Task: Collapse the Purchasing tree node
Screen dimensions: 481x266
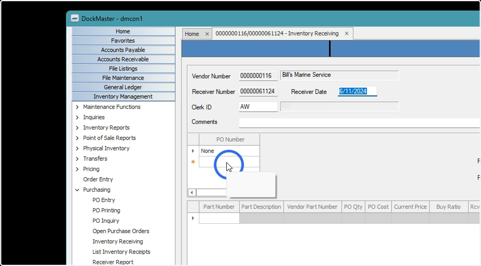Action: (77, 190)
